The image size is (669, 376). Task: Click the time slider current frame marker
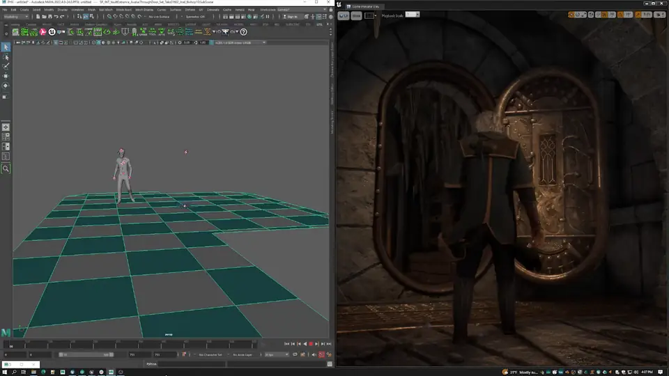point(11,345)
